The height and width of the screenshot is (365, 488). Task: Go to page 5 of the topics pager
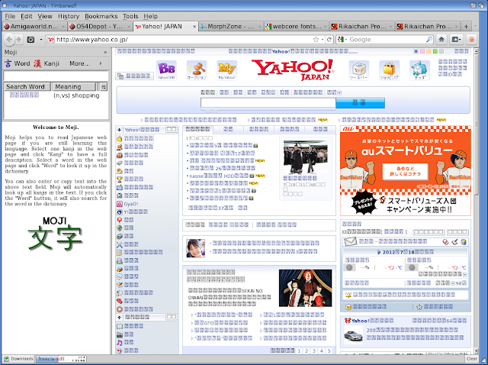coord(329,351)
